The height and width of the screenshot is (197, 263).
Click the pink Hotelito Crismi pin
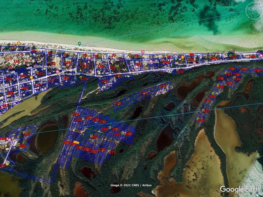click(x=151, y=61)
